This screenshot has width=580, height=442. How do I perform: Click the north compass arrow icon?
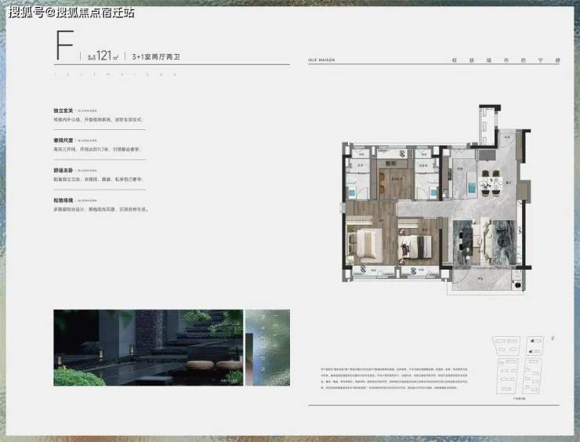(x=553, y=339)
